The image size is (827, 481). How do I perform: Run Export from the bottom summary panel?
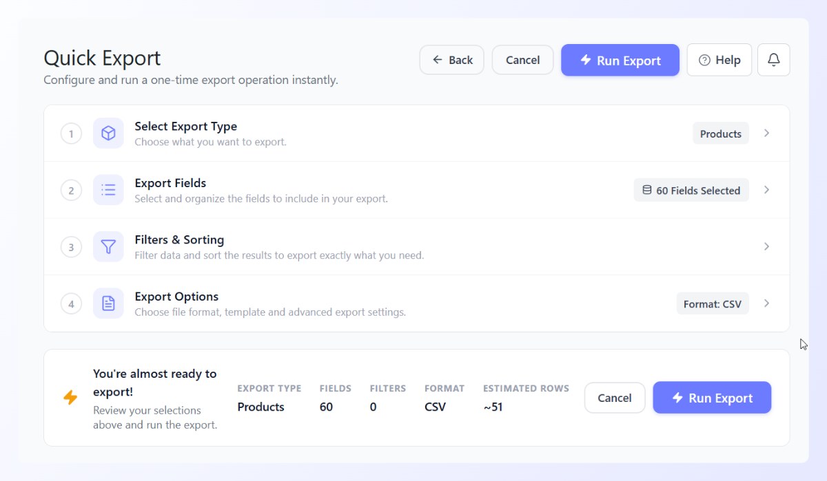pos(712,398)
